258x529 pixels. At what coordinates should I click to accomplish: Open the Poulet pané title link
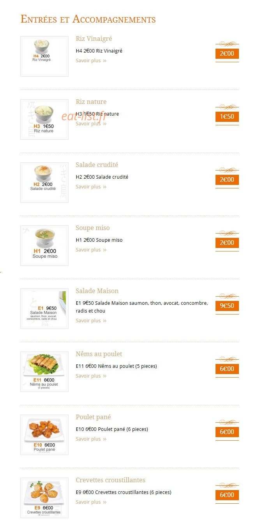click(x=93, y=417)
